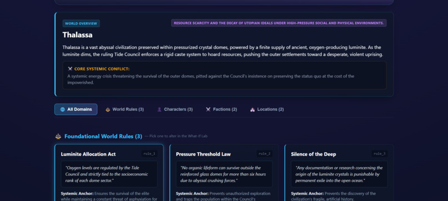This screenshot has height=201, width=448.
Task: Click the purple resource scarcity theme tag
Action: tap(279, 23)
